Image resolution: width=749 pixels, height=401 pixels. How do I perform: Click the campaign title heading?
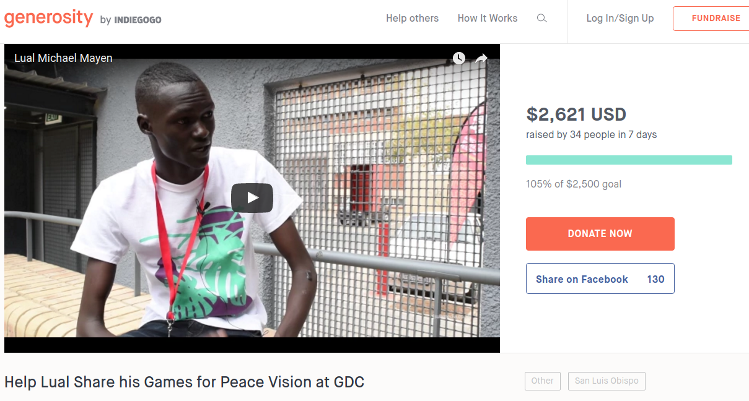click(x=184, y=382)
